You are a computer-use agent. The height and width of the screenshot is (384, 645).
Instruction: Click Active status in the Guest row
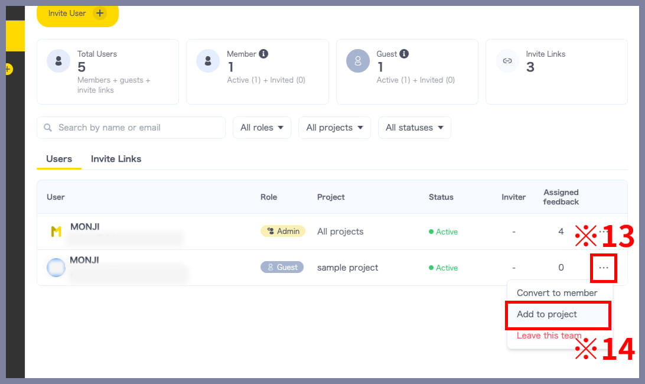443,268
